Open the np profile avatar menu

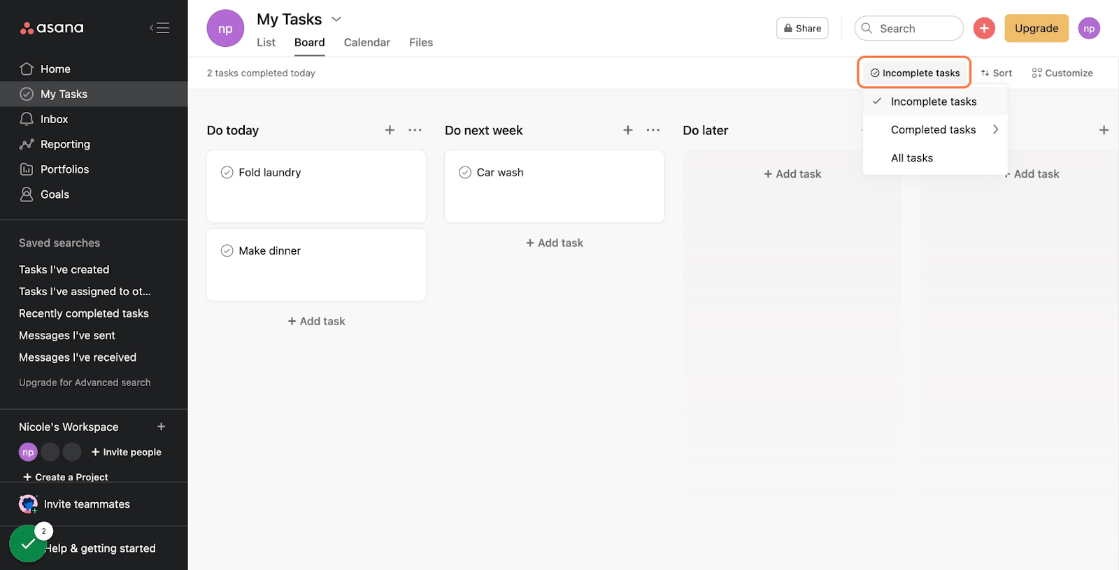pyautogui.click(x=1089, y=28)
